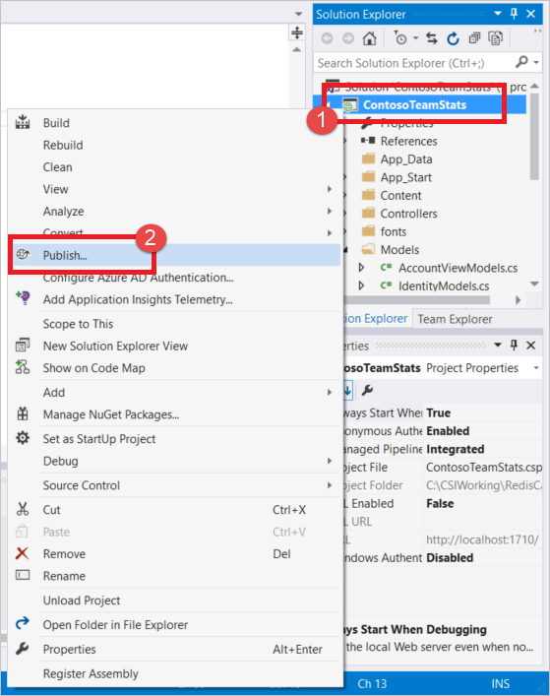The height and width of the screenshot is (696, 550).
Task: Click Collapse All icon in Solution Explorer
Action: 474,38
